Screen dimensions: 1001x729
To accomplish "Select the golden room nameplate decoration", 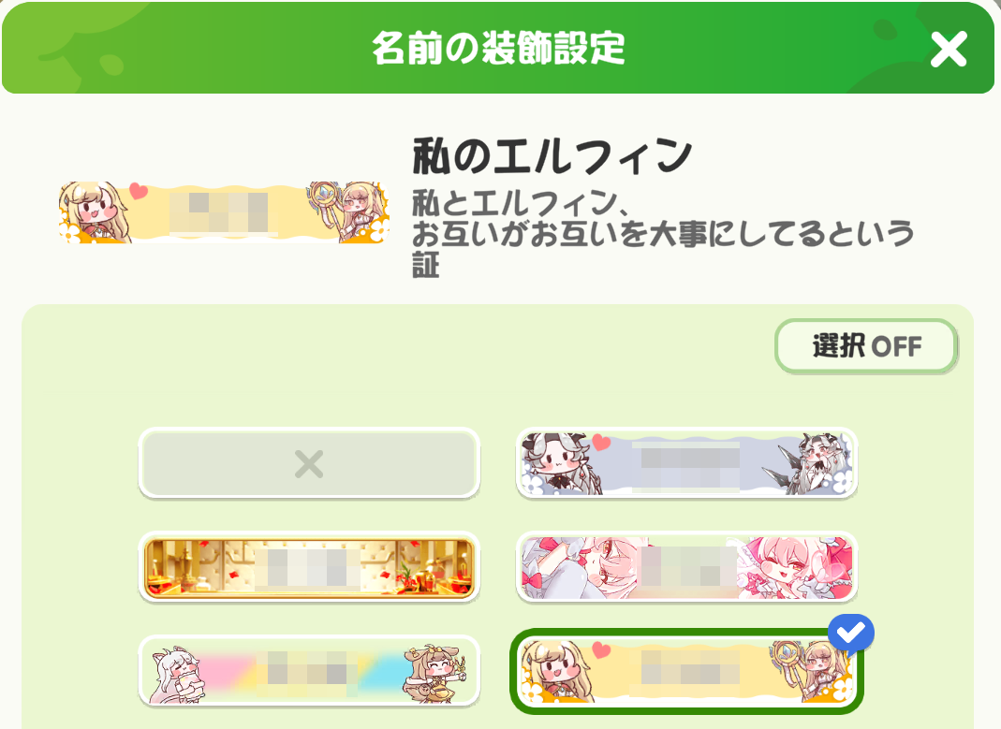I will [x=309, y=567].
